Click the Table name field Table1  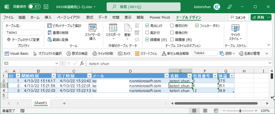pos(24,32)
